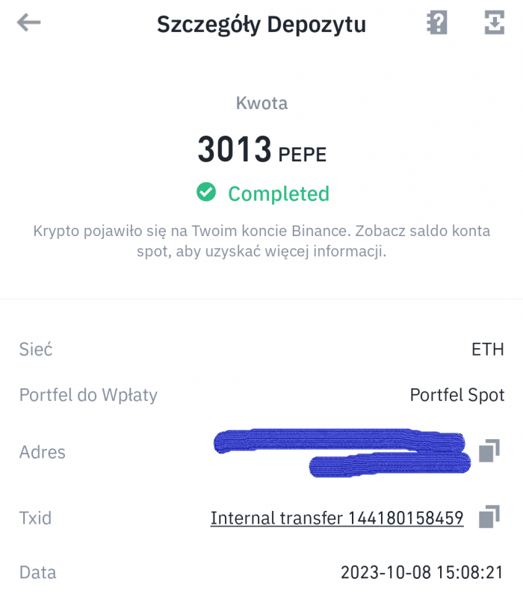Click the Completed status text

pos(278,193)
